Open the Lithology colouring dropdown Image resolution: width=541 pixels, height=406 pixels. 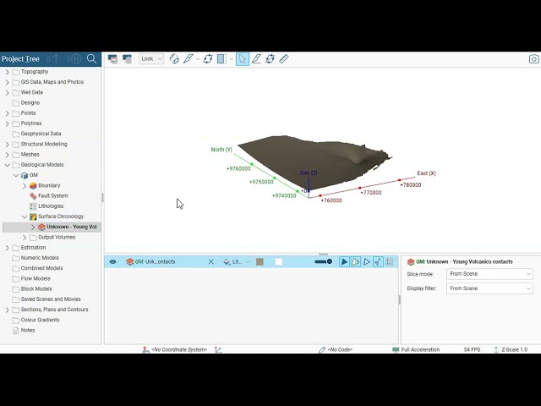click(x=237, y=262)
